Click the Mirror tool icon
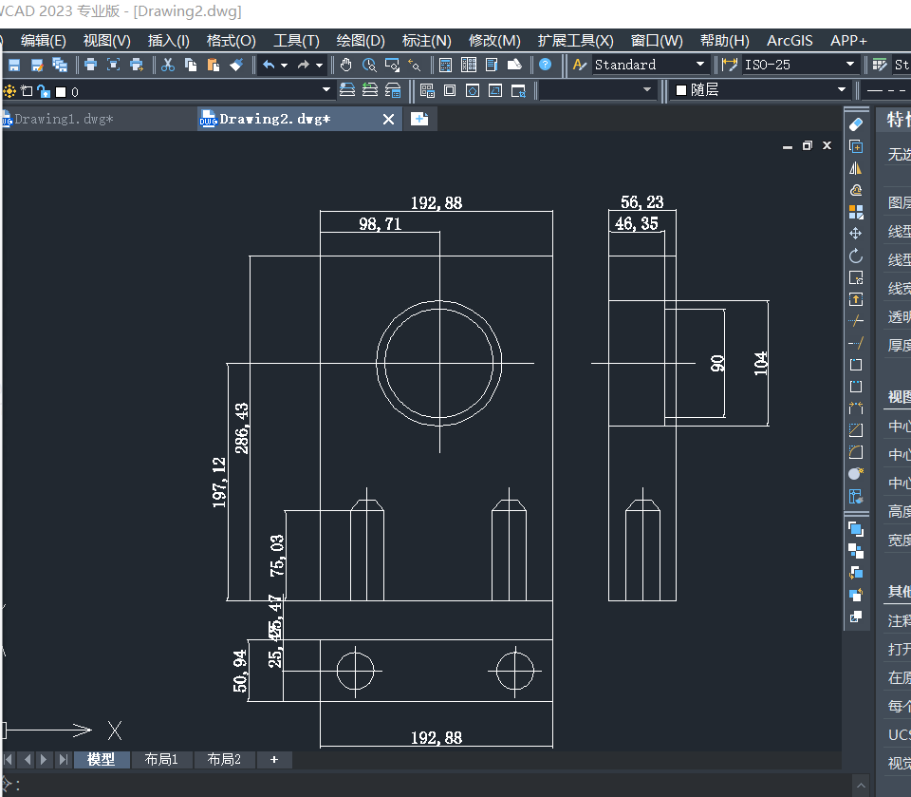The height and width of the screenshot is (797, 911). tap(856, 168)
